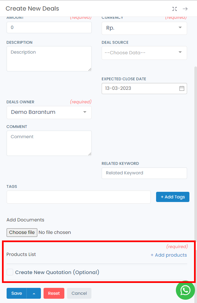197x303 pixels.
Task: Expand the Deal Source dropdown
Action: pos(144,53)
